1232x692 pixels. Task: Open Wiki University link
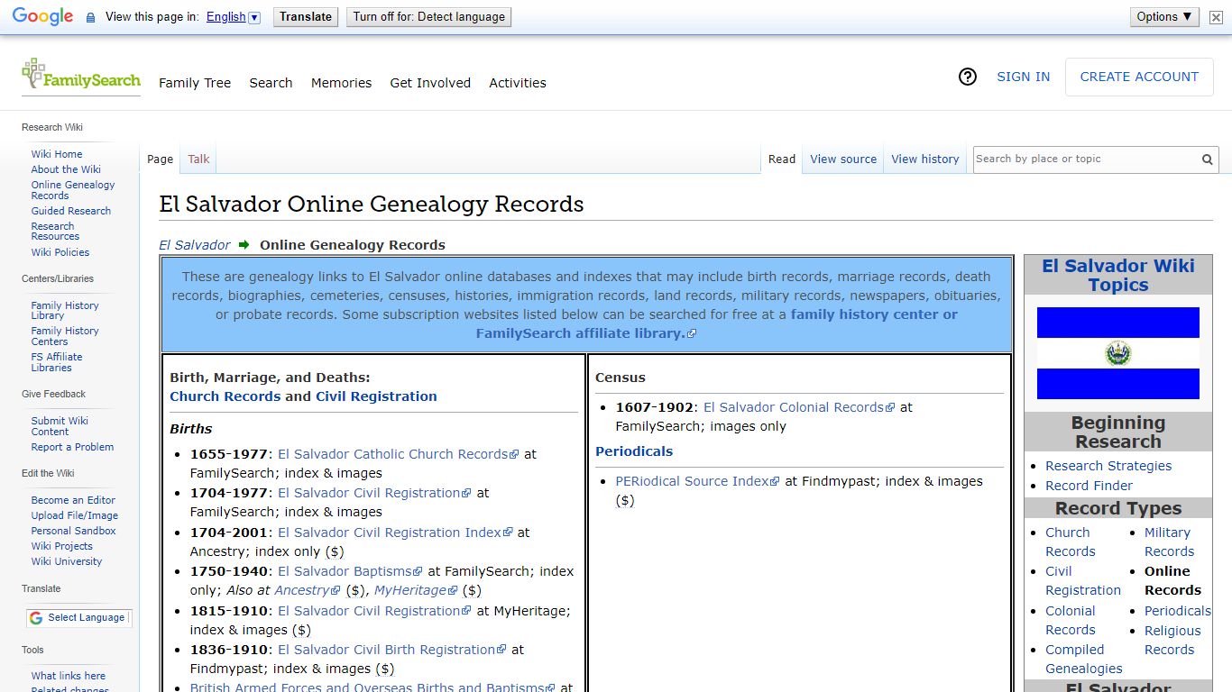pyautogui.click(x=67, y=561)
